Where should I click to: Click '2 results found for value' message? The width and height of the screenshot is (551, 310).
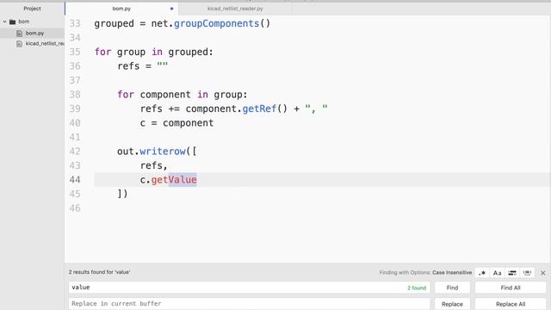100,272
